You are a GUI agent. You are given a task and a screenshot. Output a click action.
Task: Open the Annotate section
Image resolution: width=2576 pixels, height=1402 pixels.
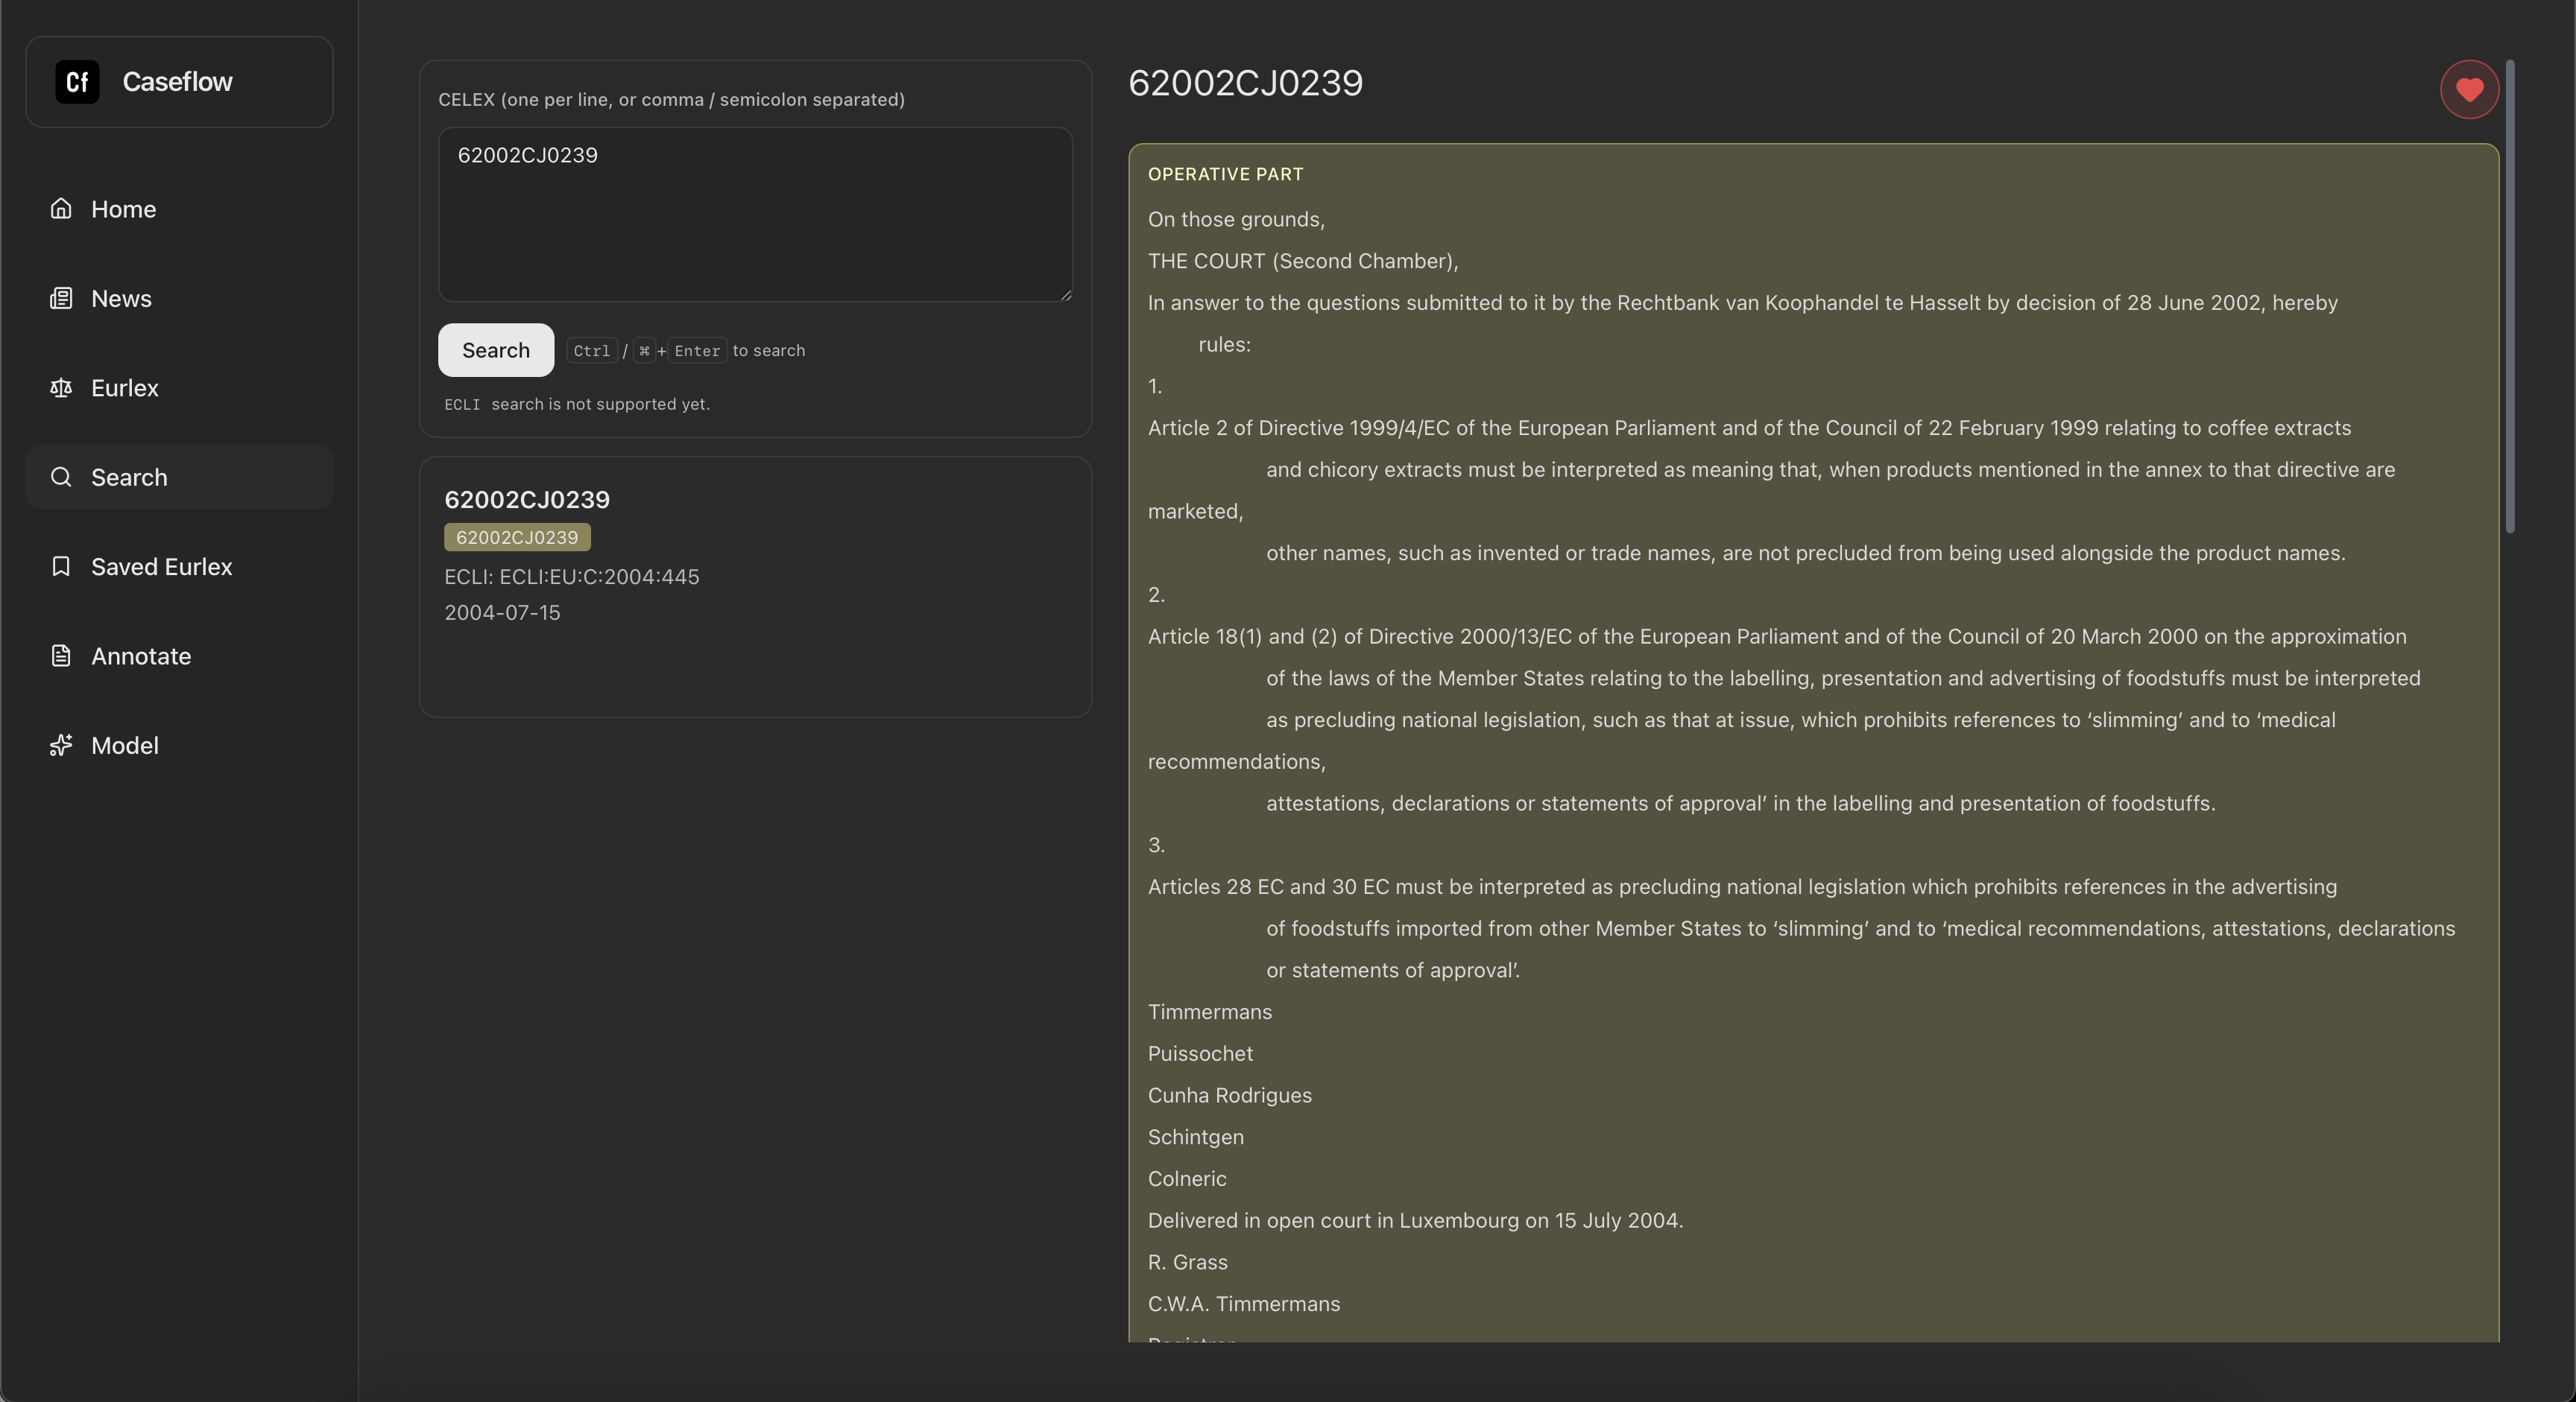(179, 656)
